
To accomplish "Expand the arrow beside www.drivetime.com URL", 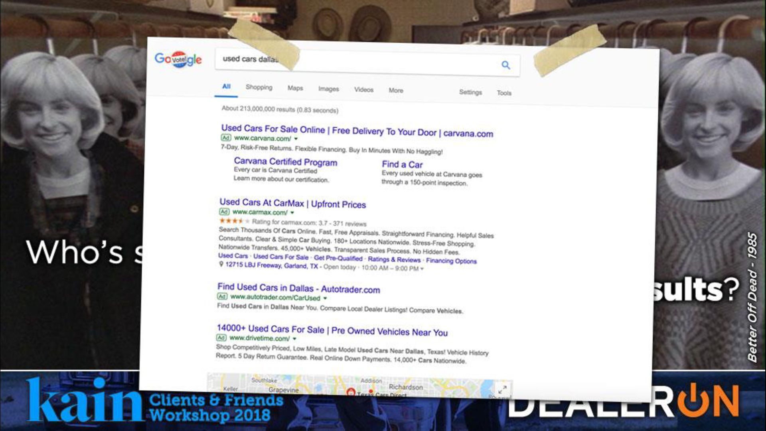I will coord(294,339).
